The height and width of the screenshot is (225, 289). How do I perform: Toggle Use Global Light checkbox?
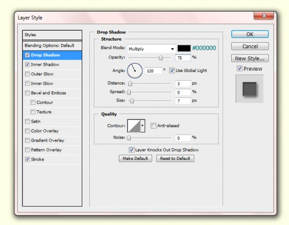click(172, 71)
